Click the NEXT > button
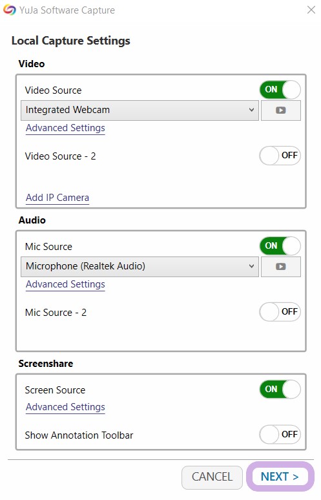Viewport: 321px width, 500px height. (x=280, y=477)
